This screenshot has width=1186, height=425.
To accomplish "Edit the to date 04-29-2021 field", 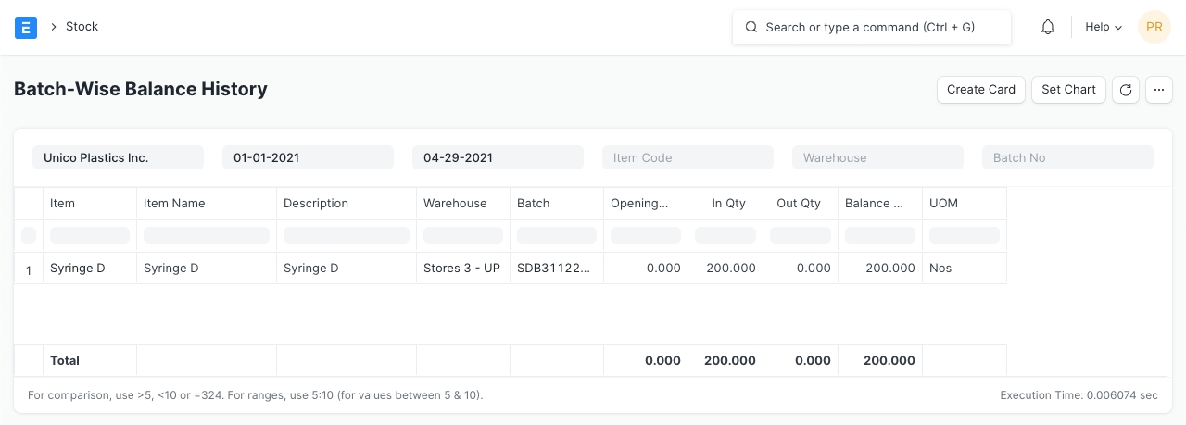I will (498, 157).
